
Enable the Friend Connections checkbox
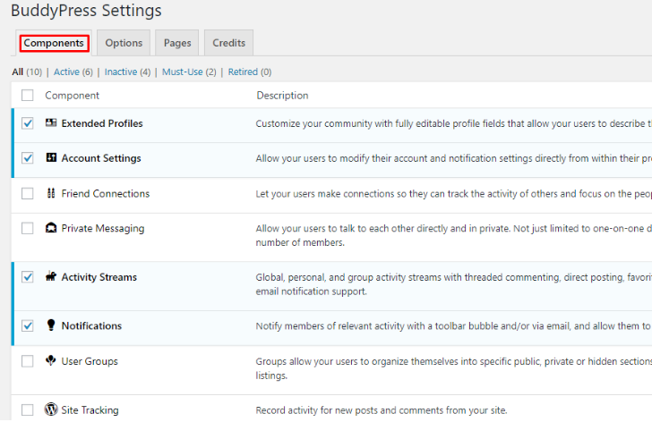click(28, 193)
